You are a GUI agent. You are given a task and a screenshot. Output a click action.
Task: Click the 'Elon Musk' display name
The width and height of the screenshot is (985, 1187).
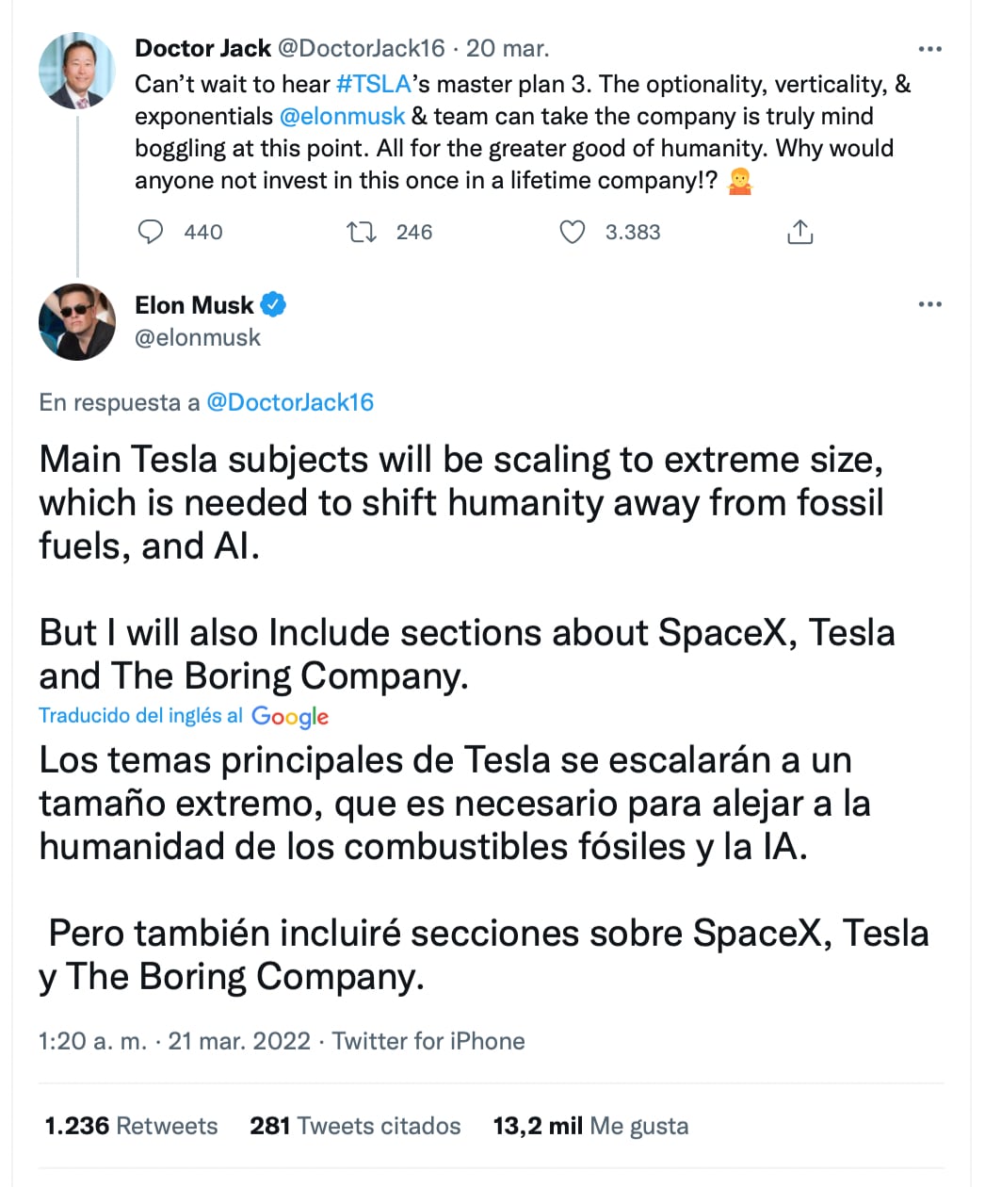[194, 305]
